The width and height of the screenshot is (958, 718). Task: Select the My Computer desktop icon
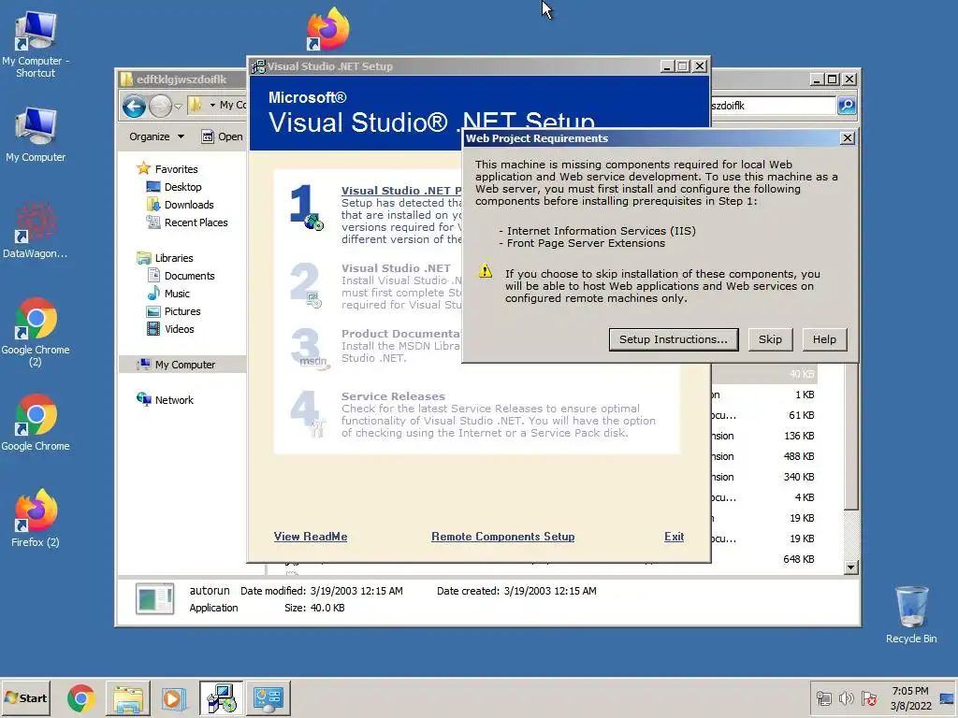coord(36,135)
